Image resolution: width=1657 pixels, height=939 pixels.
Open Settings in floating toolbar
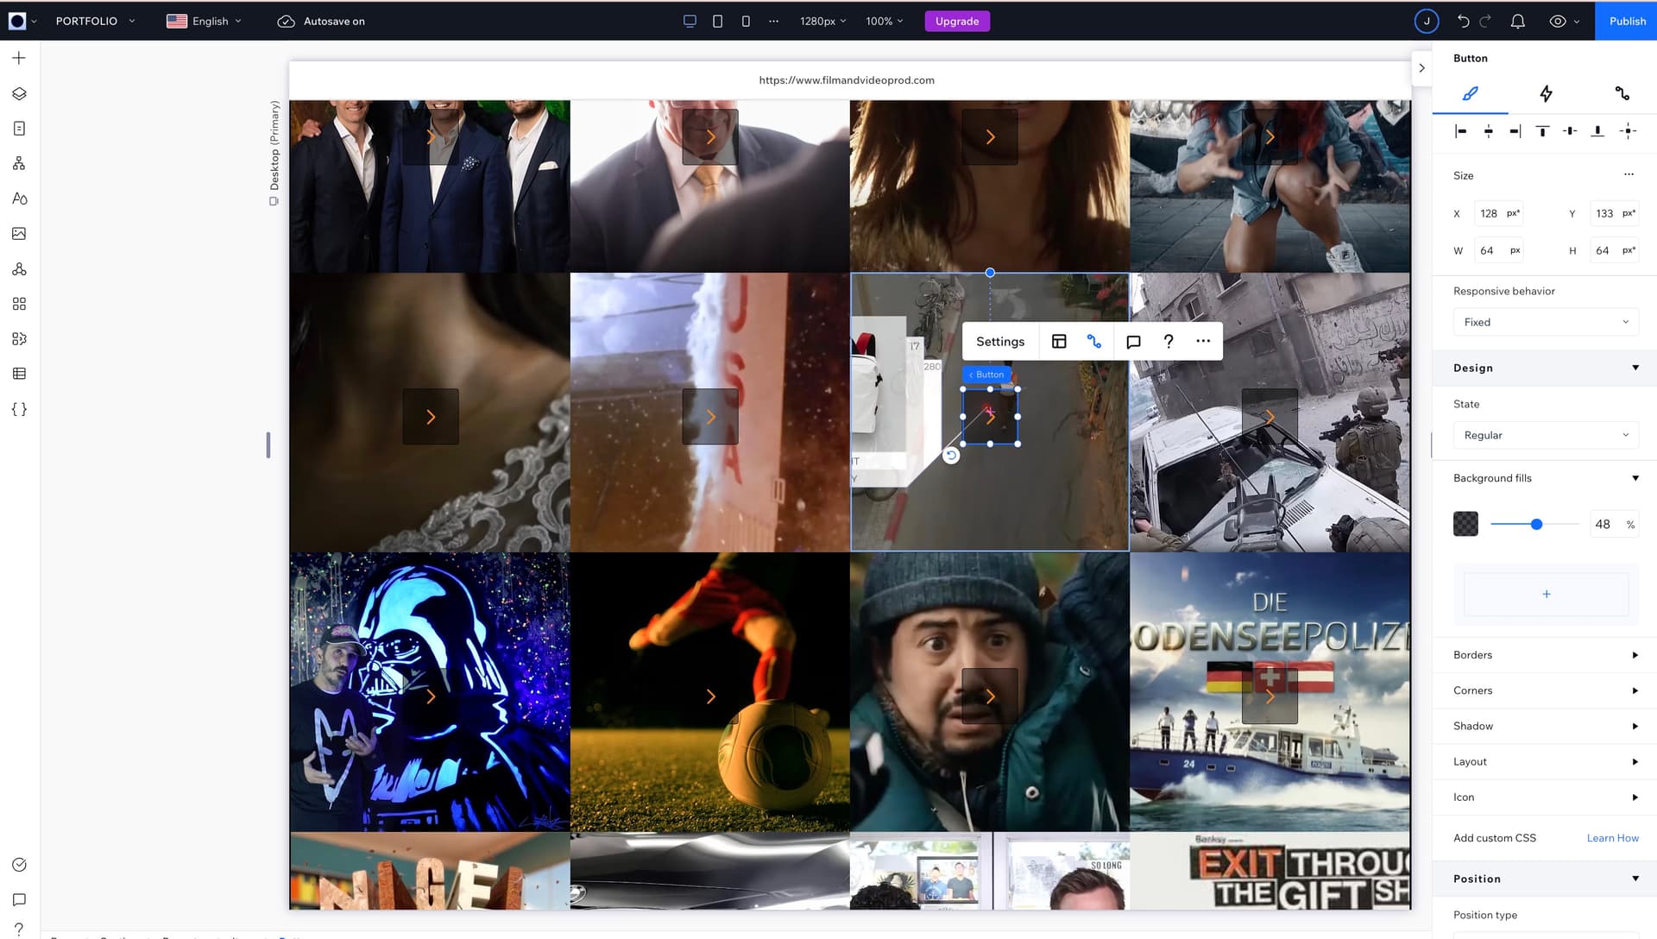(1000, 342)
